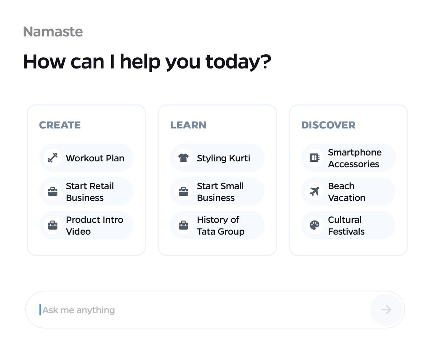Open the Workout Plan suggestion
435x338 pixels.
86,158
